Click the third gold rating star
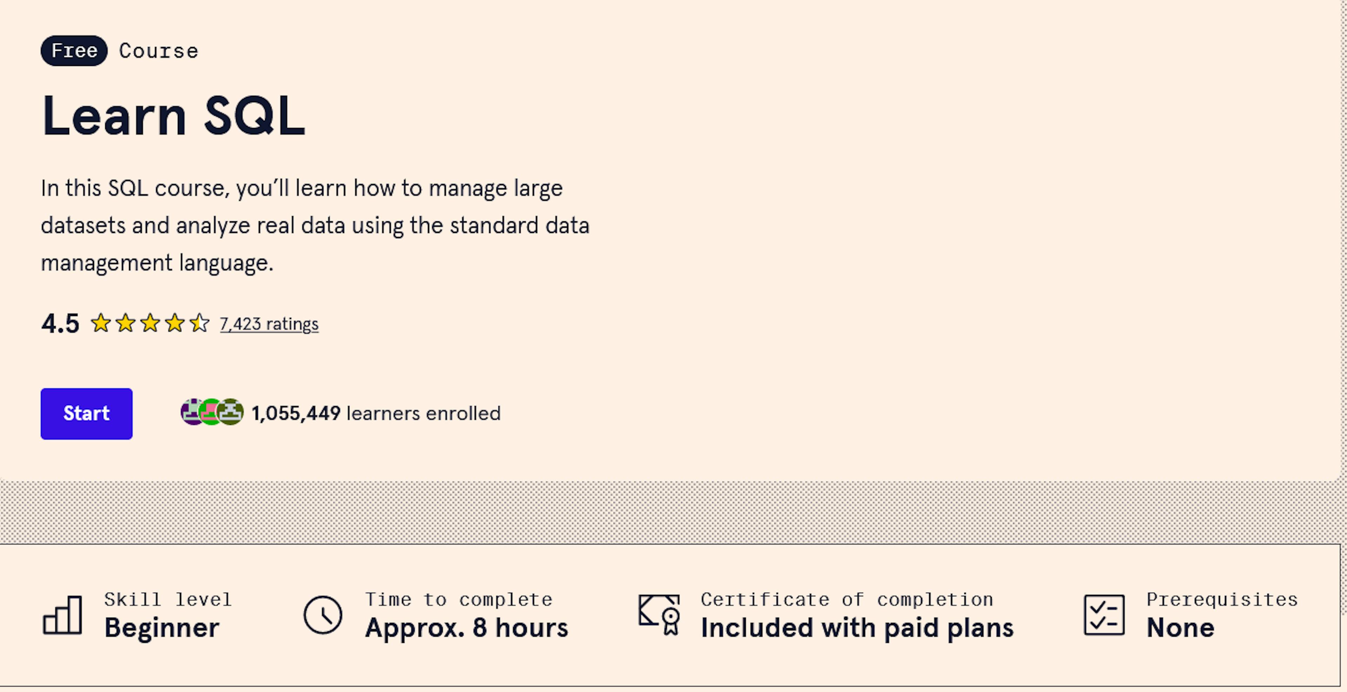The width and height of the screenshot is (1347, 692). point(150,323)
